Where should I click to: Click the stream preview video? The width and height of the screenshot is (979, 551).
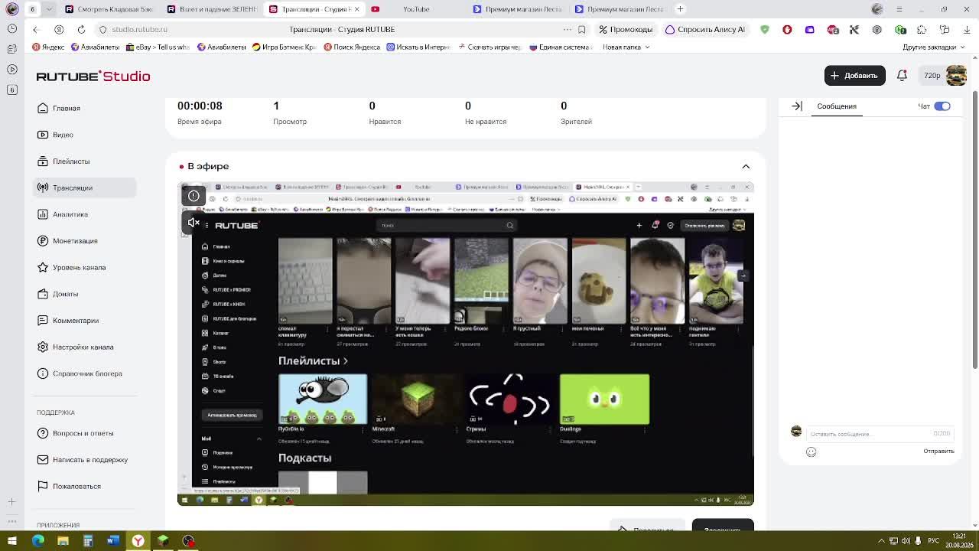[x=466, y=344]
